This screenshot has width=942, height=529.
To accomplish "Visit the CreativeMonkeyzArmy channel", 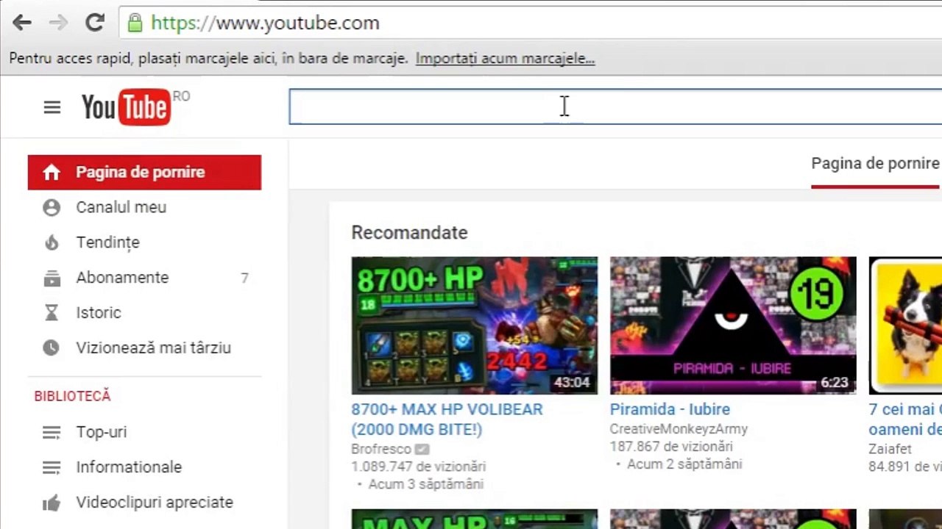I will tap(679, 429).
